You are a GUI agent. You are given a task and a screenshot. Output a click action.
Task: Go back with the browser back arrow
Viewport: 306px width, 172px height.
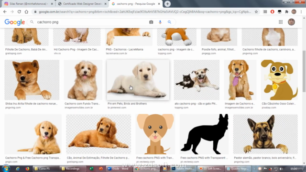click(5, 11)
